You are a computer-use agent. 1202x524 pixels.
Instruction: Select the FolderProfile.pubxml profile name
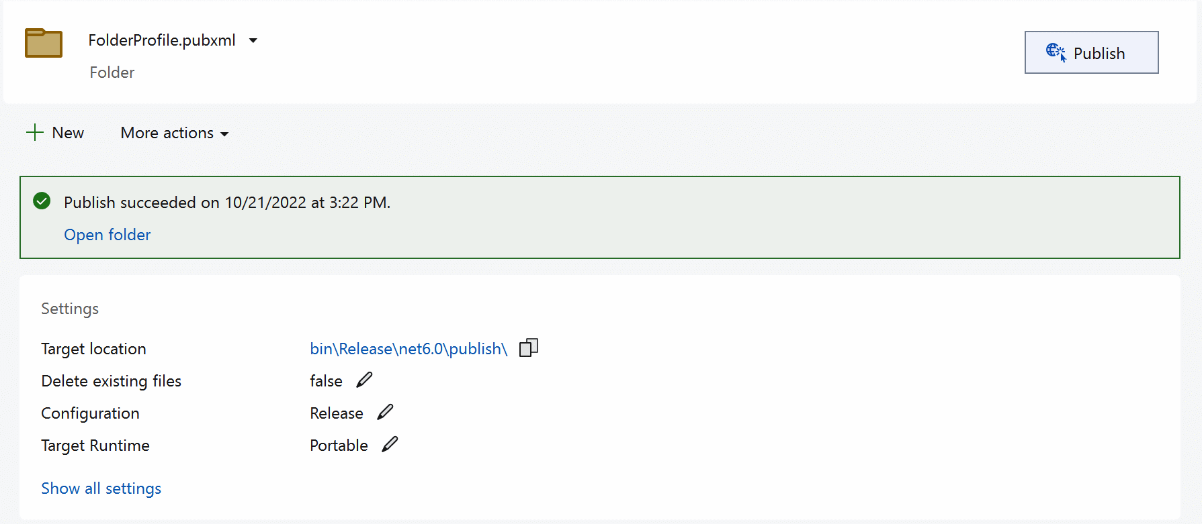(162, 40)
